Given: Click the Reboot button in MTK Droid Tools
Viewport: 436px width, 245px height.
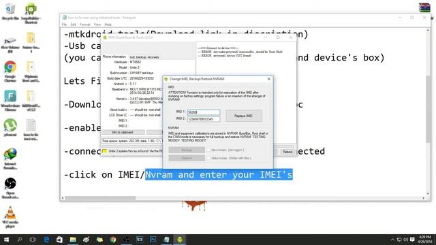Looking at the screenshot, I should click(x=287, y=152).
